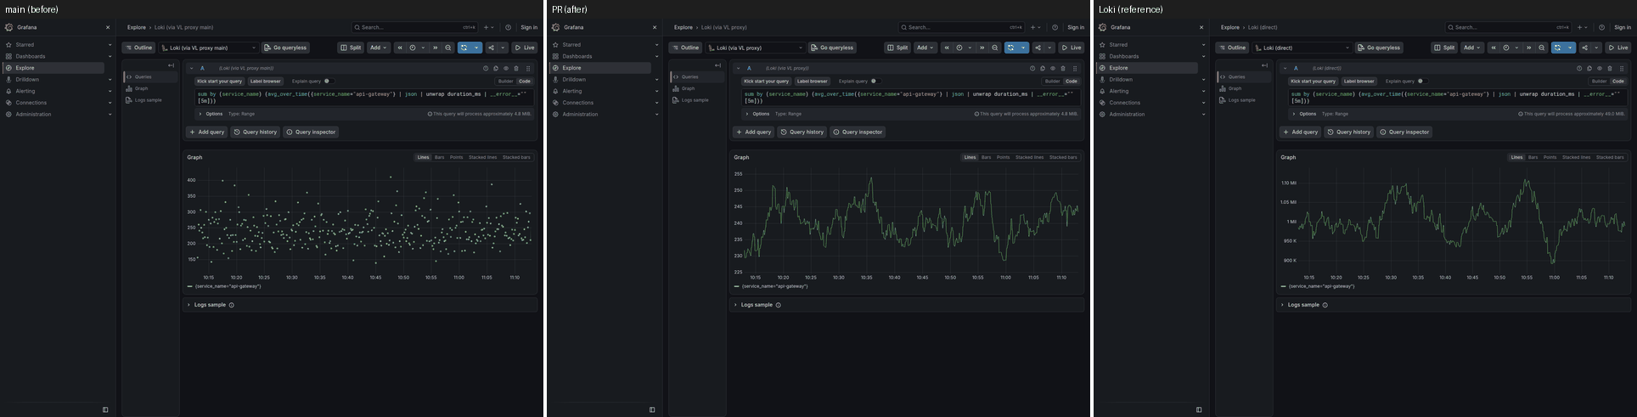Click the Logs sample info icon in Loki (reference)

[1325, 305]
